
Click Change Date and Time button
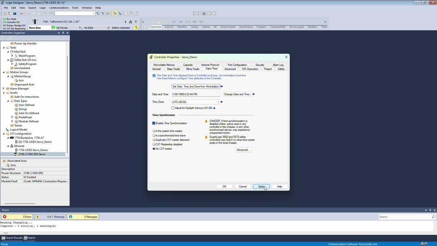click(x=237, y=94)
